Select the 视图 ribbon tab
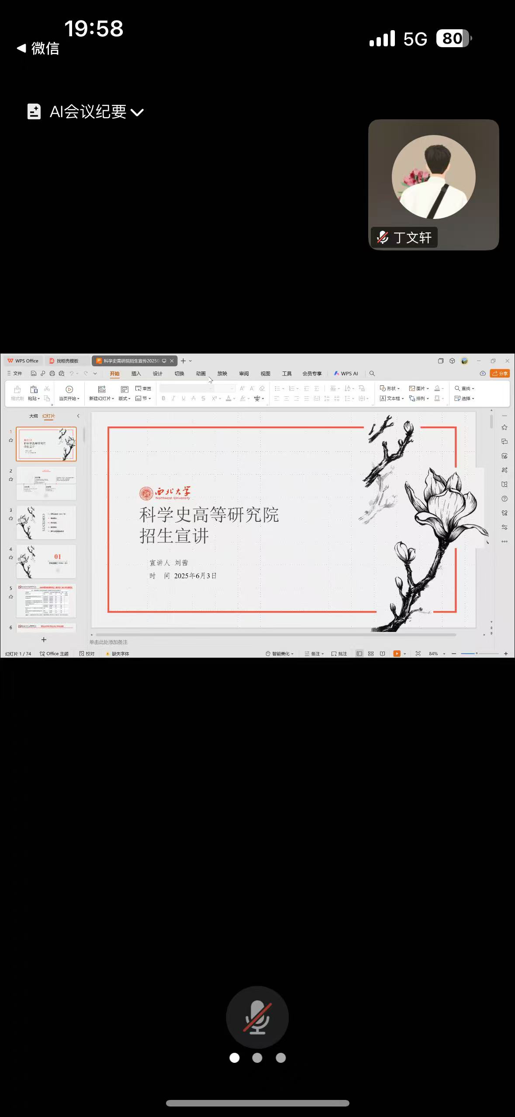 [x=266, y=374]
